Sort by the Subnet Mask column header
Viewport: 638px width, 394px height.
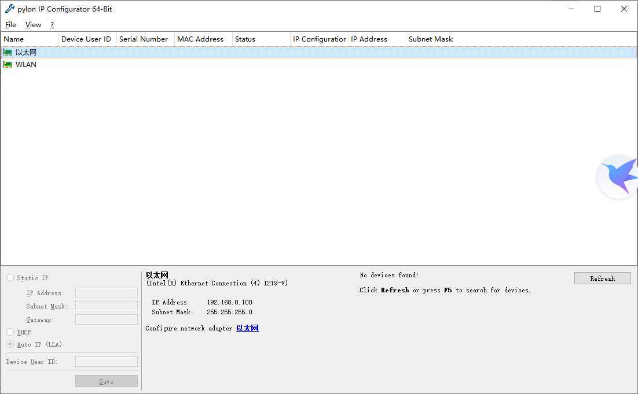point(435,39)
